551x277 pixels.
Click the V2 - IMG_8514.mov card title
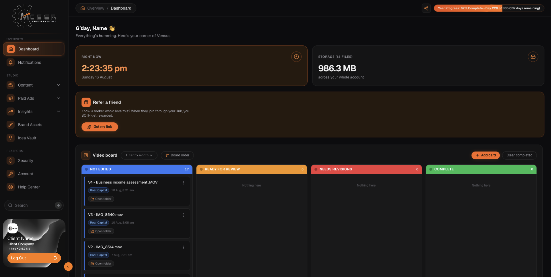point(105,247)
